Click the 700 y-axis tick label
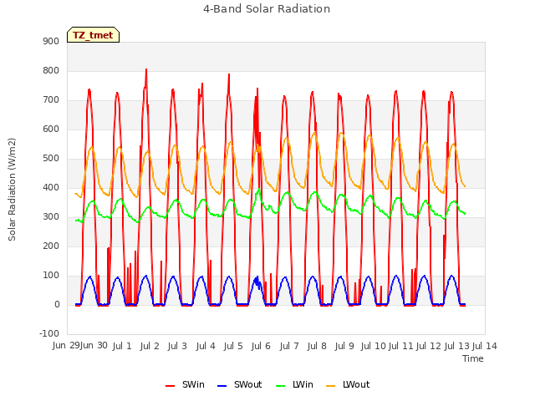 click(51, 100)
